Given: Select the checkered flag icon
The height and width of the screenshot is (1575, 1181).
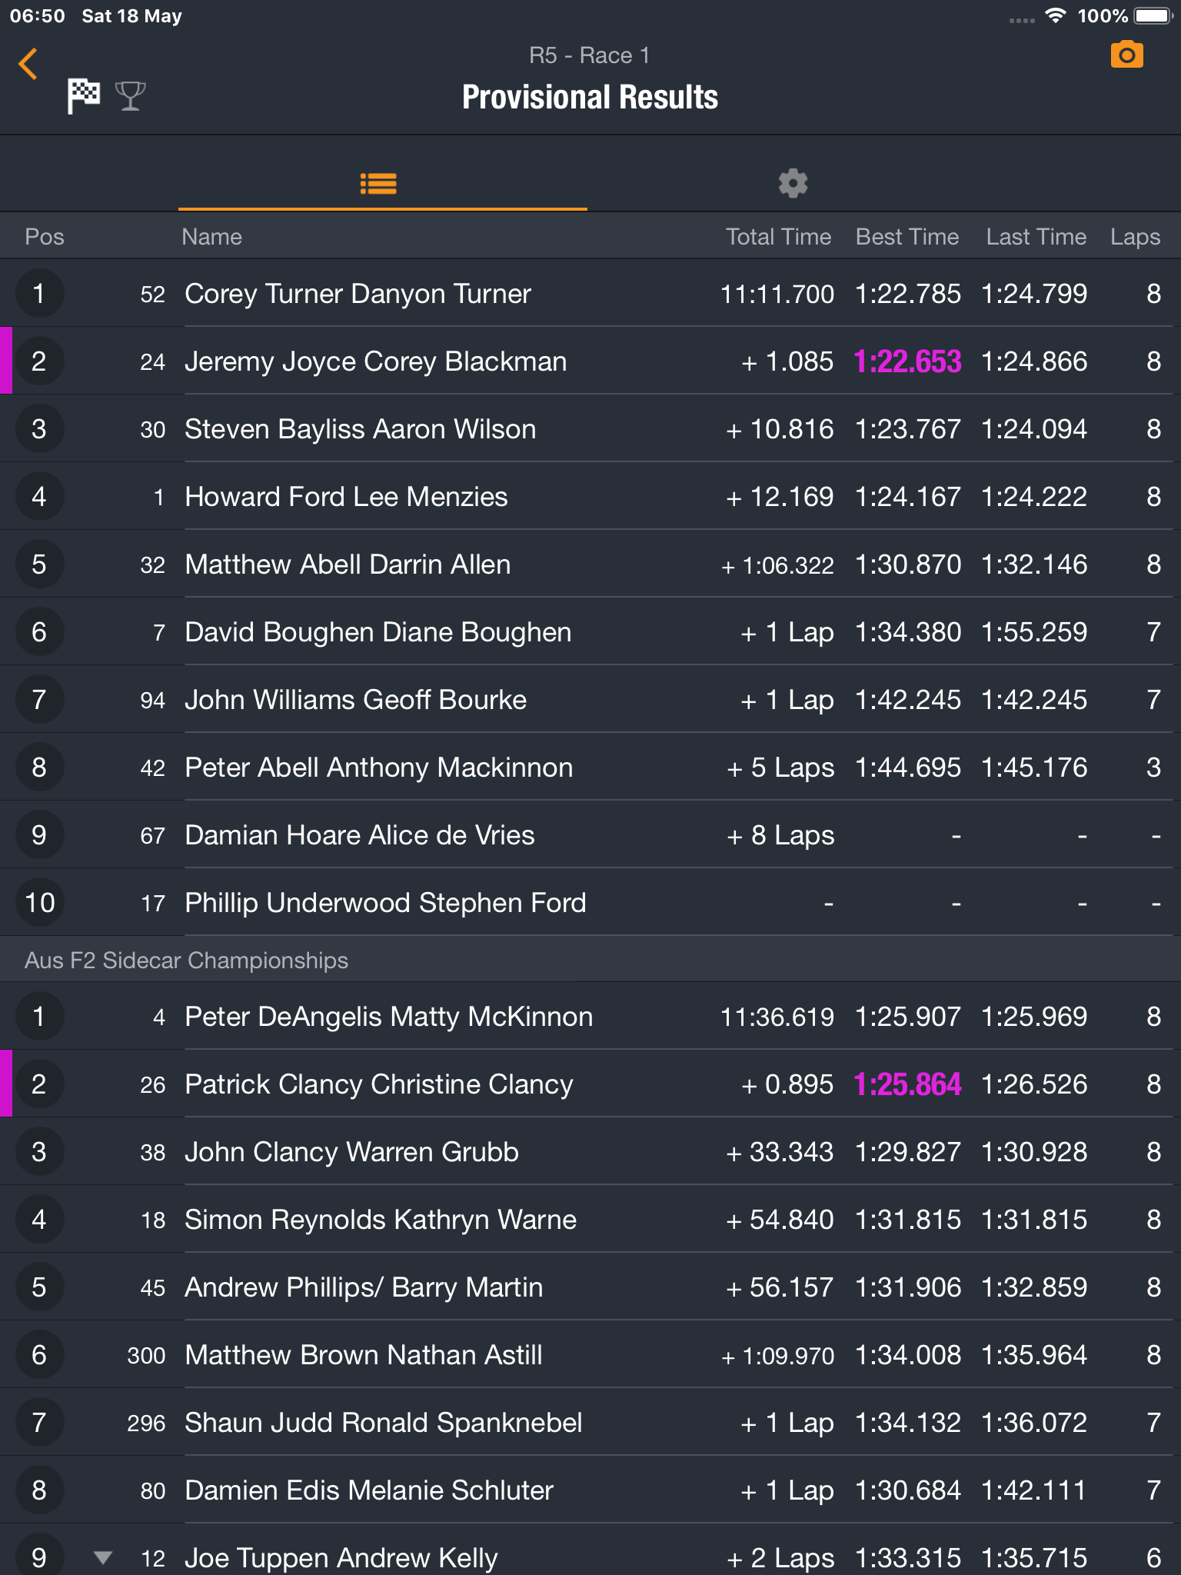Looking at the screenshot, I should 84,96.
